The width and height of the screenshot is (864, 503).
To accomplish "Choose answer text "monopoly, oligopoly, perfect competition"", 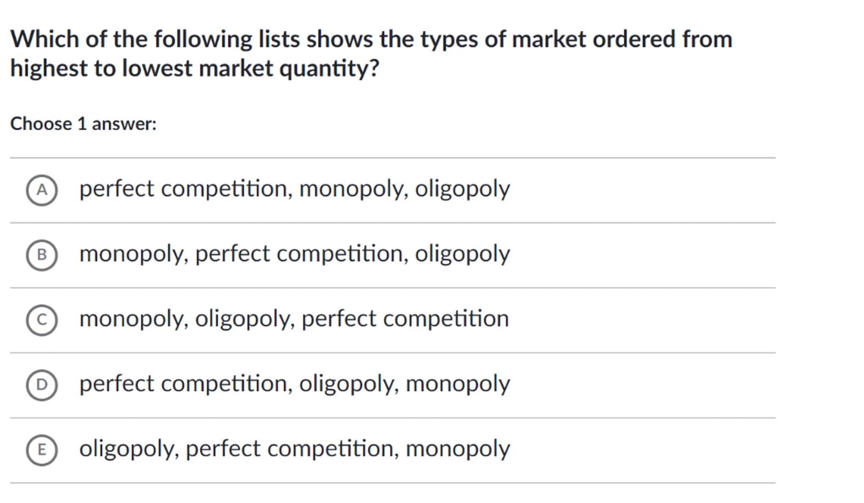I will click(x=294, y=319).
